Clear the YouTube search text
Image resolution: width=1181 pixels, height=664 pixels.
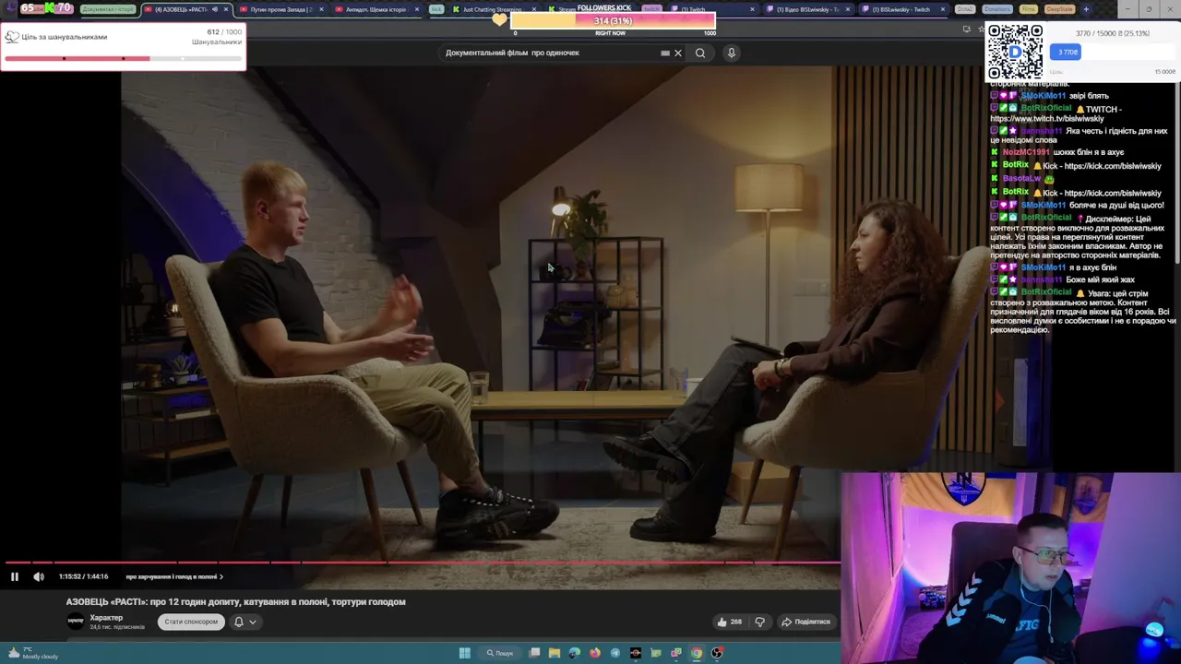(678, 53)
